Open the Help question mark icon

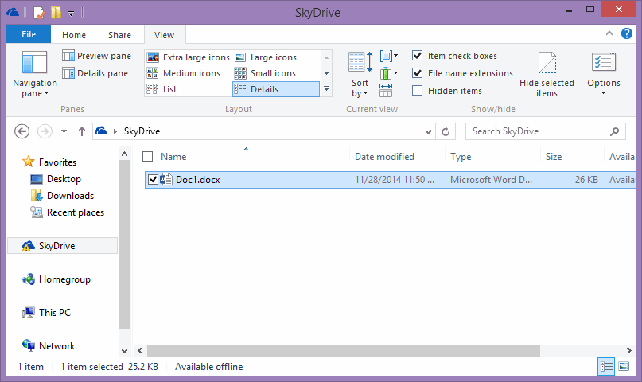626,33
